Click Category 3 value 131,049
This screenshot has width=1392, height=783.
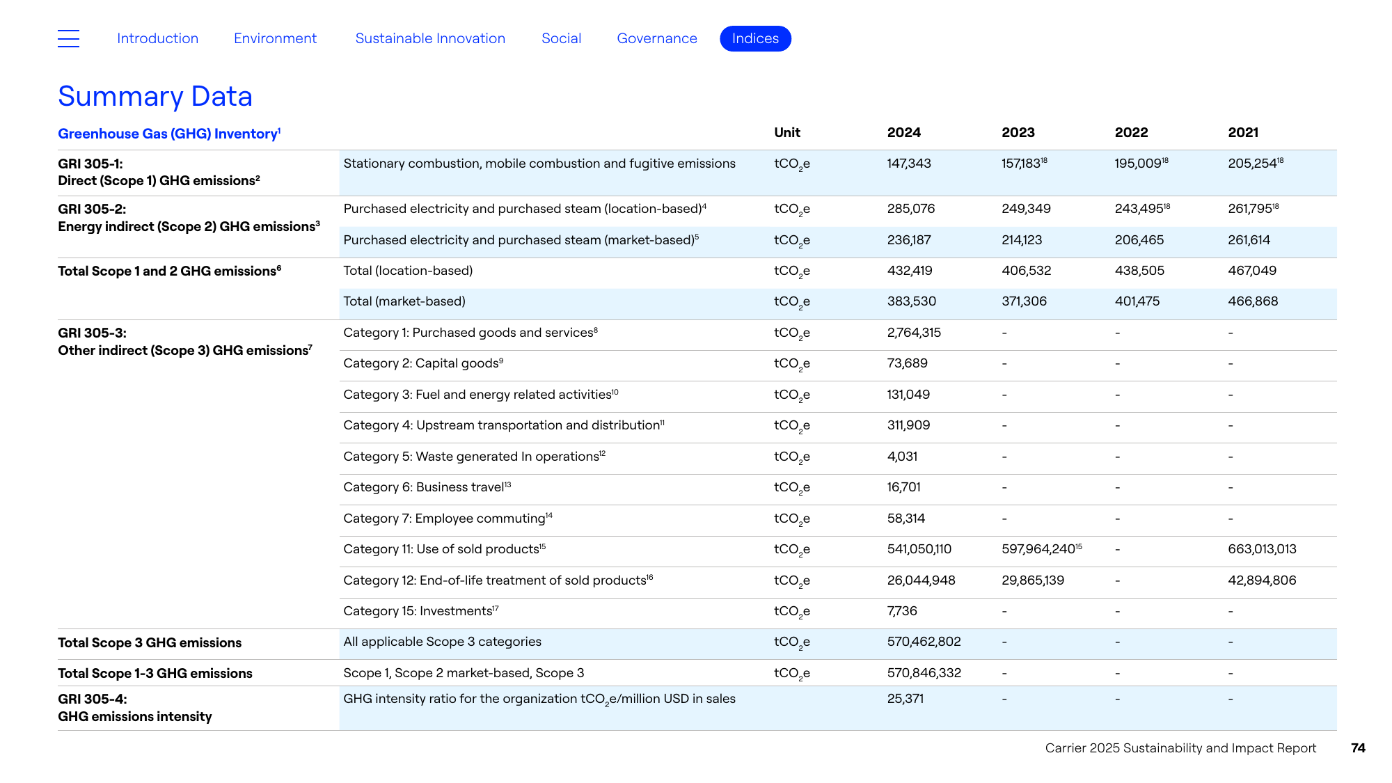click(x=908, y=395)
